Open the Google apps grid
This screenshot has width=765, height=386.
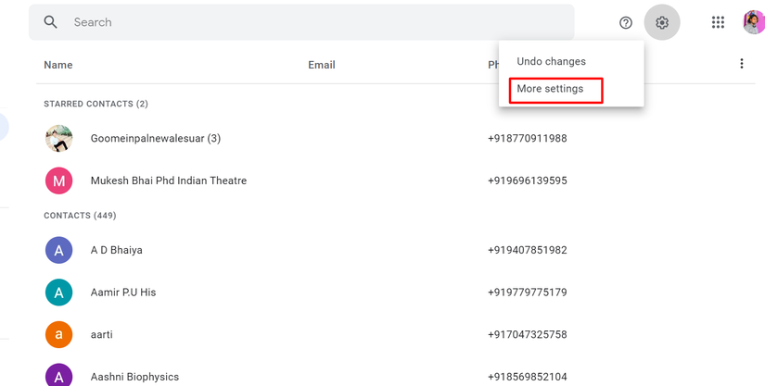[x=718, y=23]
